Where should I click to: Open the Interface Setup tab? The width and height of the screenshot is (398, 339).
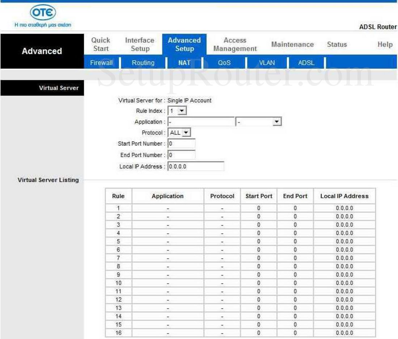(x=140, y=44)
